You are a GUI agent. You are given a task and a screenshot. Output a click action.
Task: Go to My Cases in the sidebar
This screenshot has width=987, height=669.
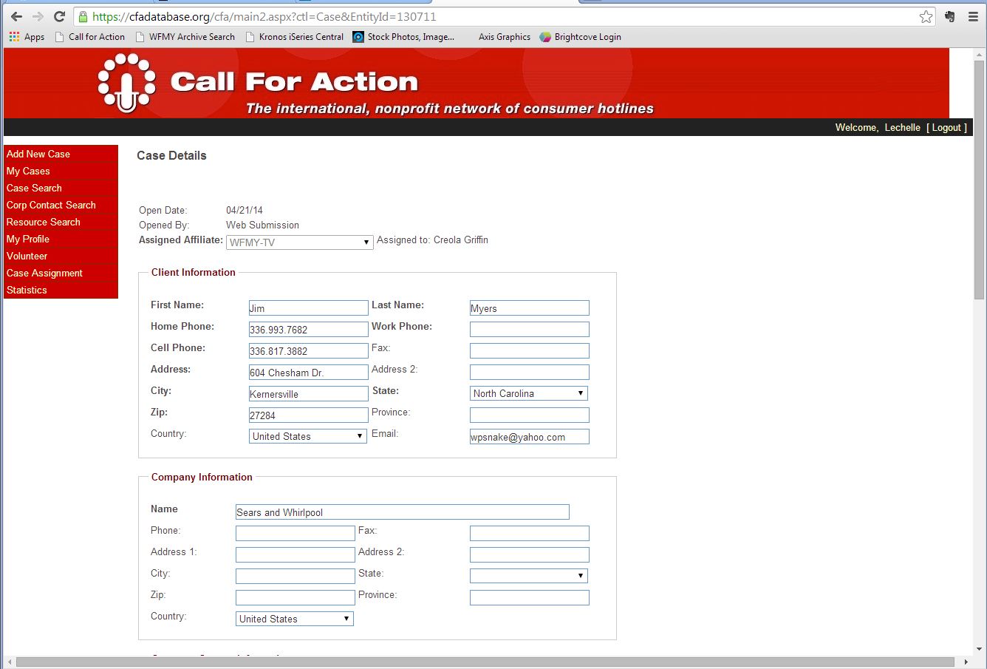coord(61,171)
